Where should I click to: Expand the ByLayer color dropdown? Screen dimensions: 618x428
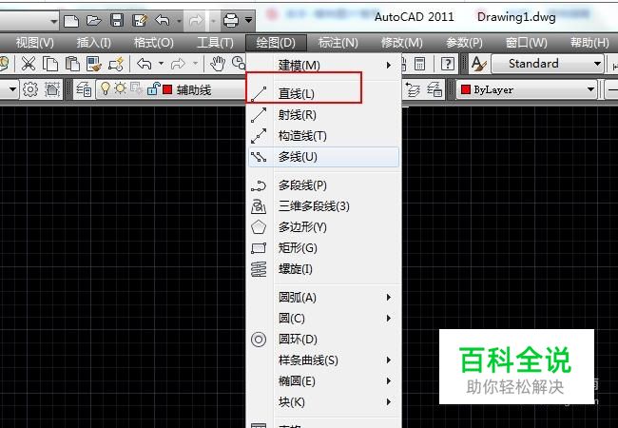point(590,89)
